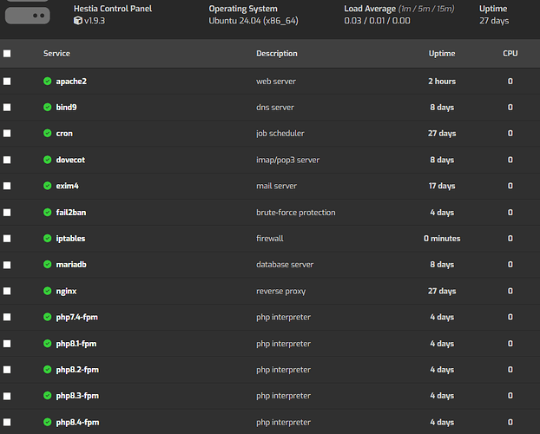Check the php7.4-fpm row checkbox

[x=7, y=317]
